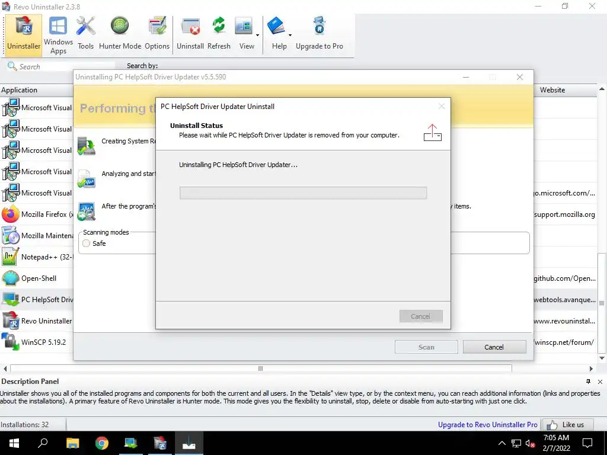This screenshot has height=455, width=607.
Task: Open the notification center
Action: pos(587,443)
